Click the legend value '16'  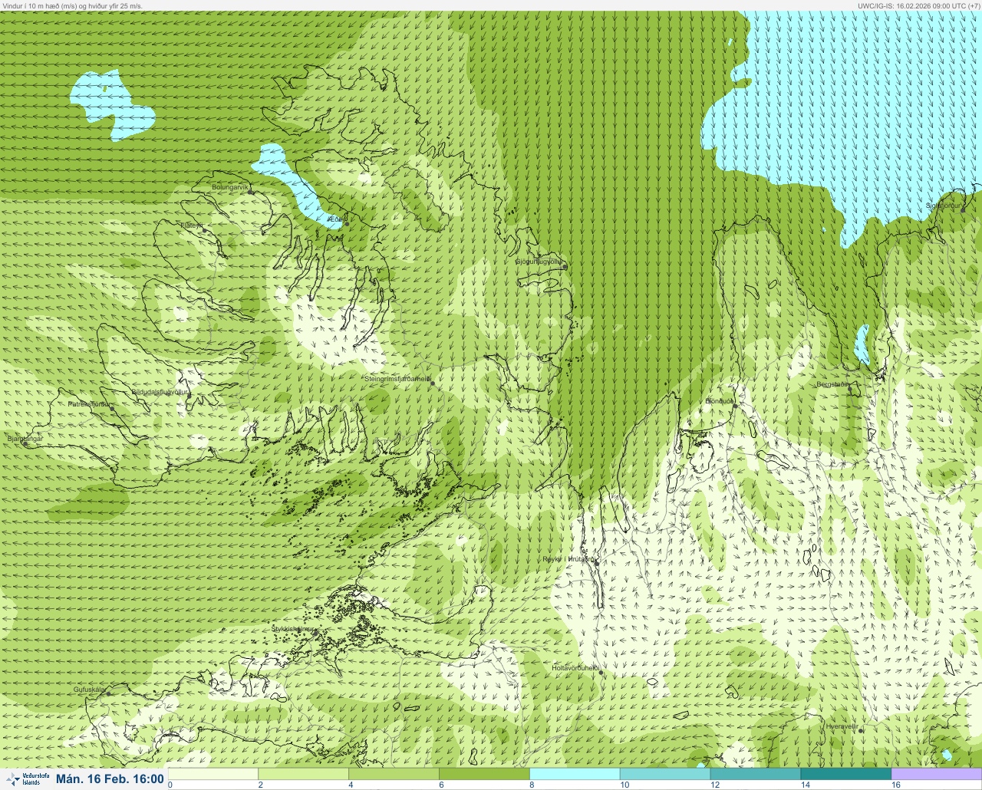pyautogui.click(x=895, y=785)
